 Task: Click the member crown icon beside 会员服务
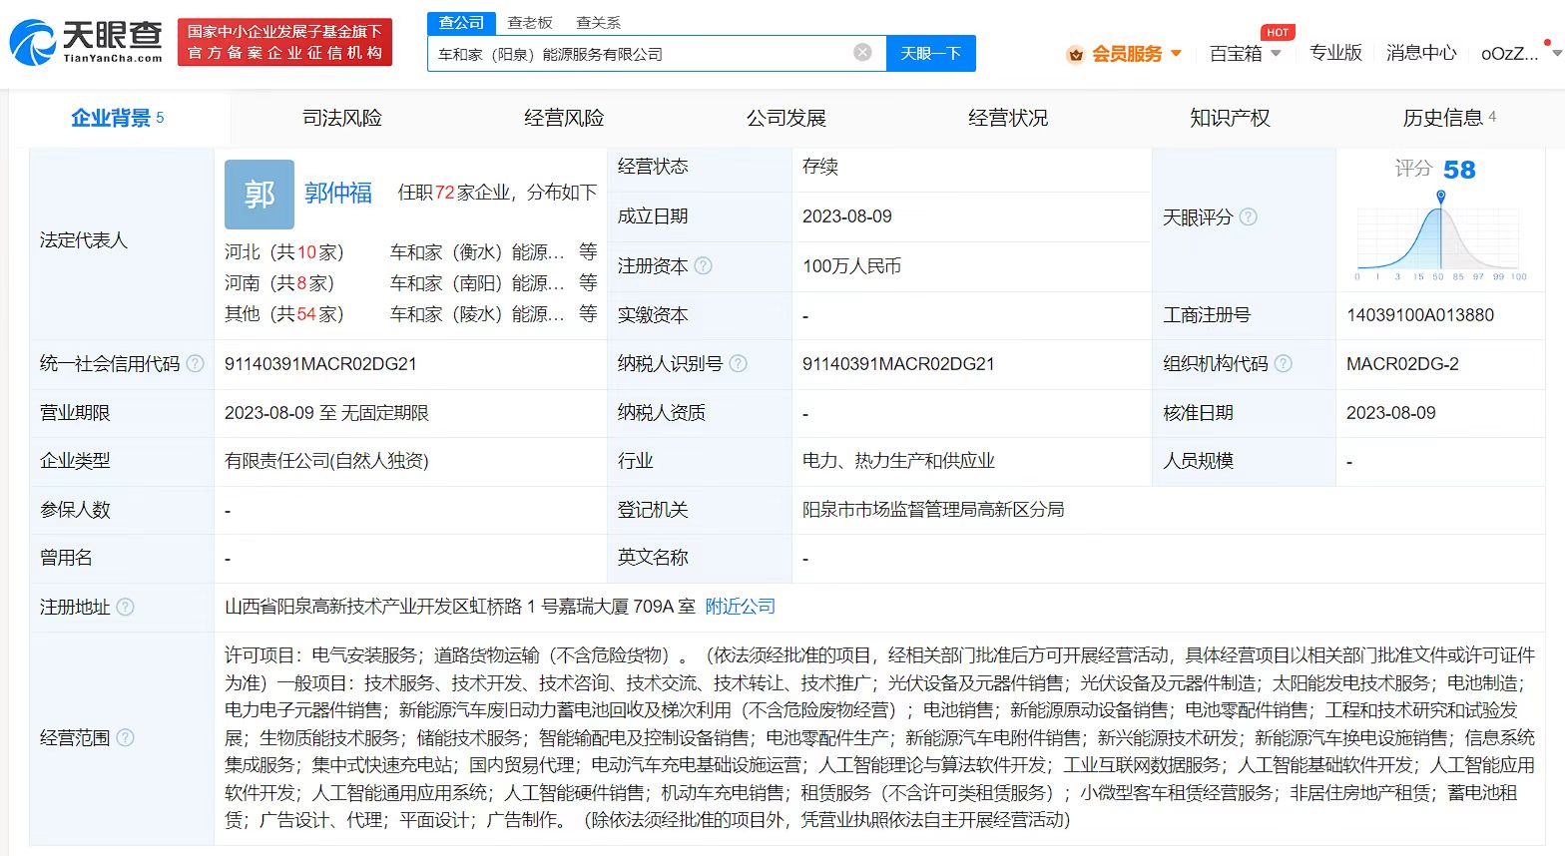coord(1075,54)
